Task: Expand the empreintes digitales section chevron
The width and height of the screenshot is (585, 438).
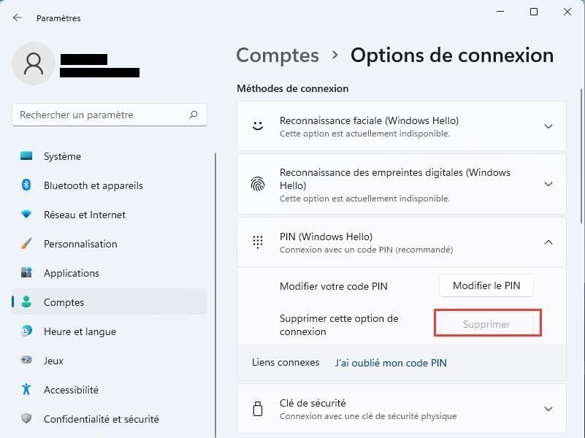Action: pos(548,184)
